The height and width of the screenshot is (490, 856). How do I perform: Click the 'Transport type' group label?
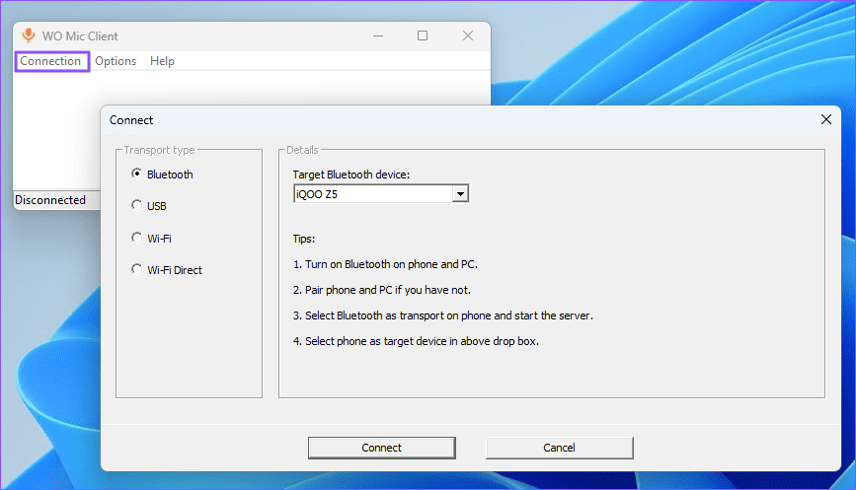(x=159, y=150)
